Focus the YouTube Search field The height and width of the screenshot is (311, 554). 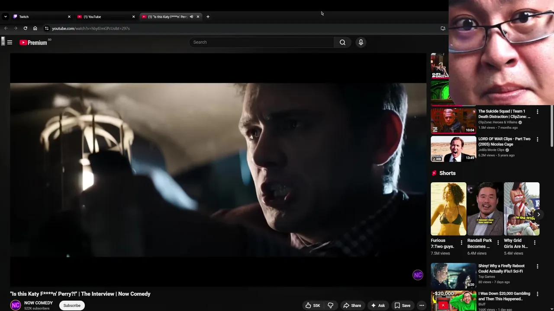(261, 42)
